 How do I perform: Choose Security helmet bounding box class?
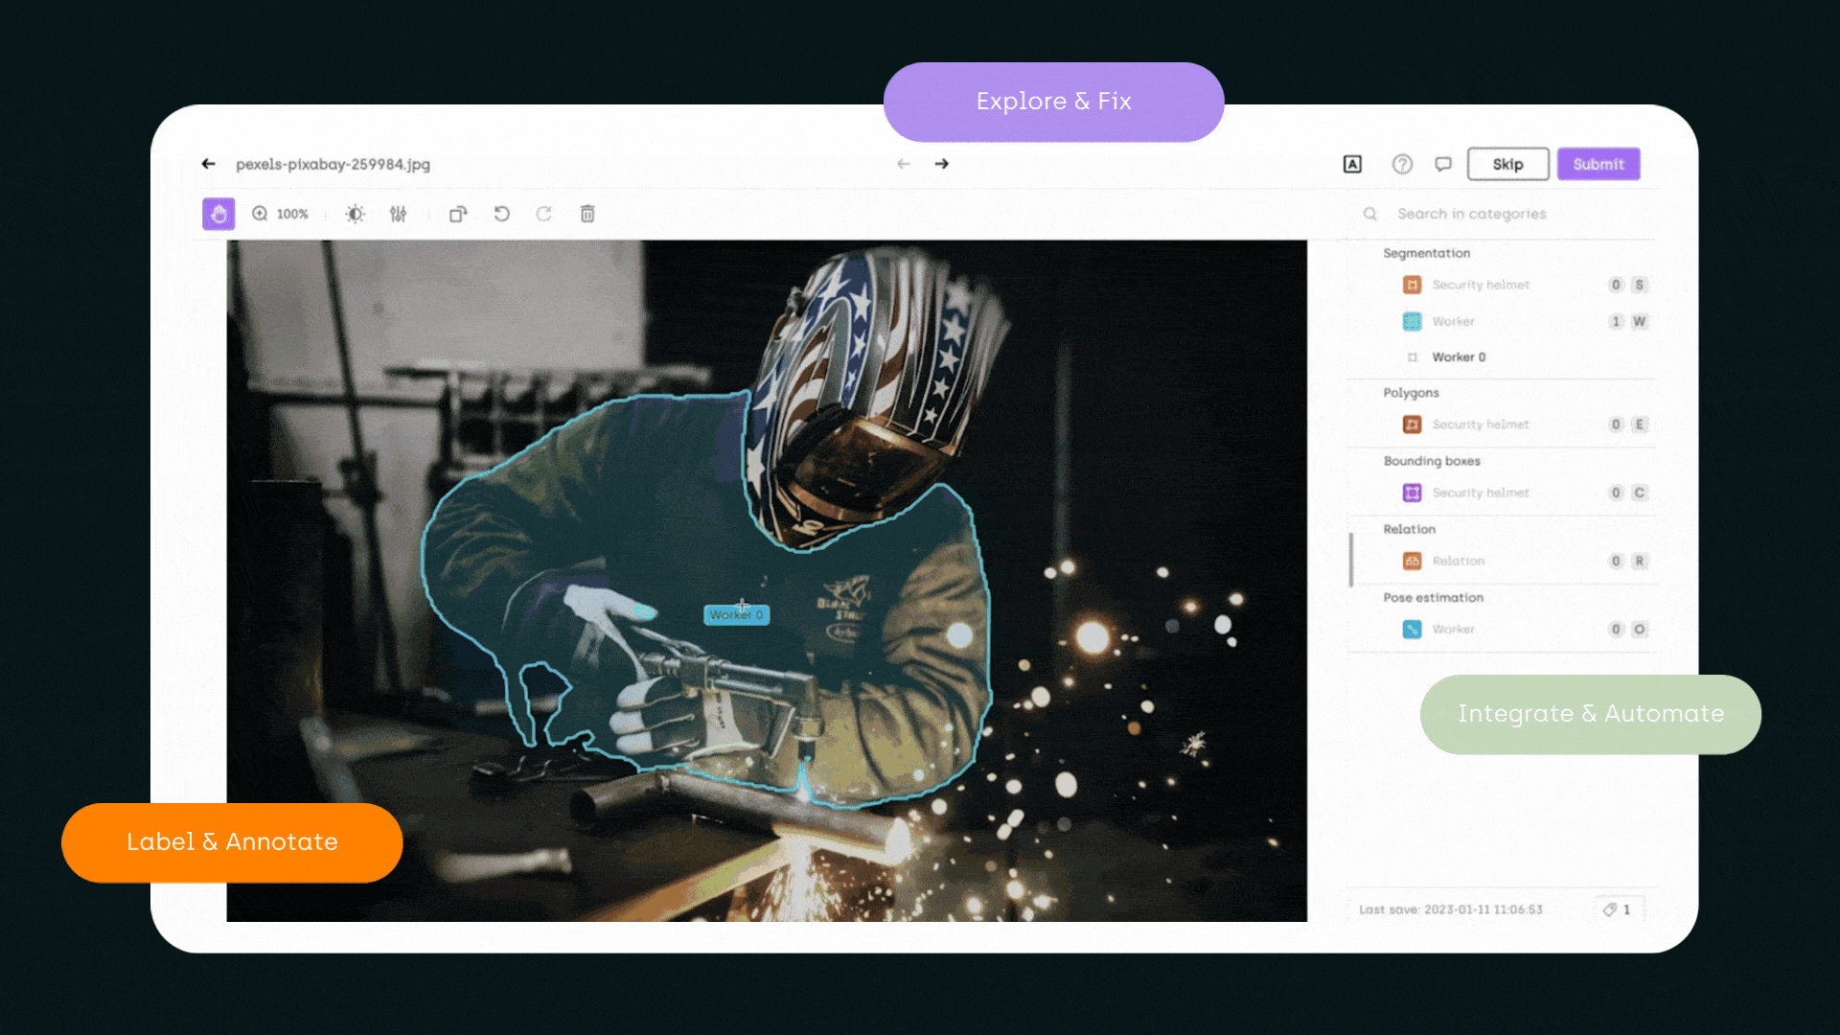(x=1480, y=493)
